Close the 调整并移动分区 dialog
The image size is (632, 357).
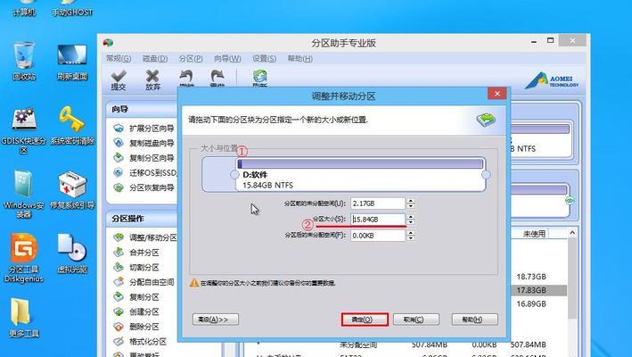497,94
